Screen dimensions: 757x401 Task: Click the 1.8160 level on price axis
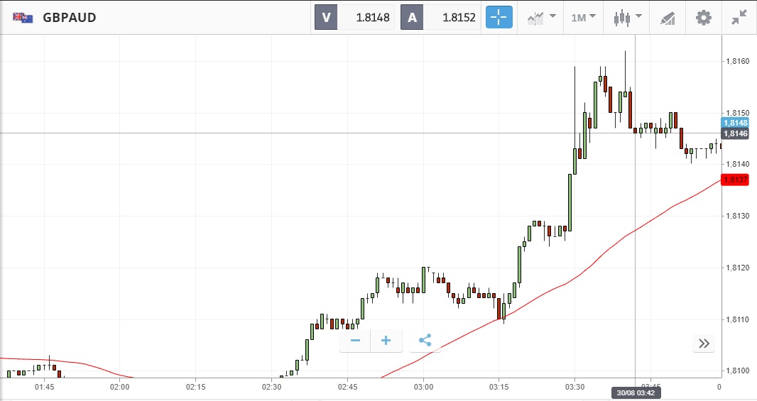pos(736,62)
